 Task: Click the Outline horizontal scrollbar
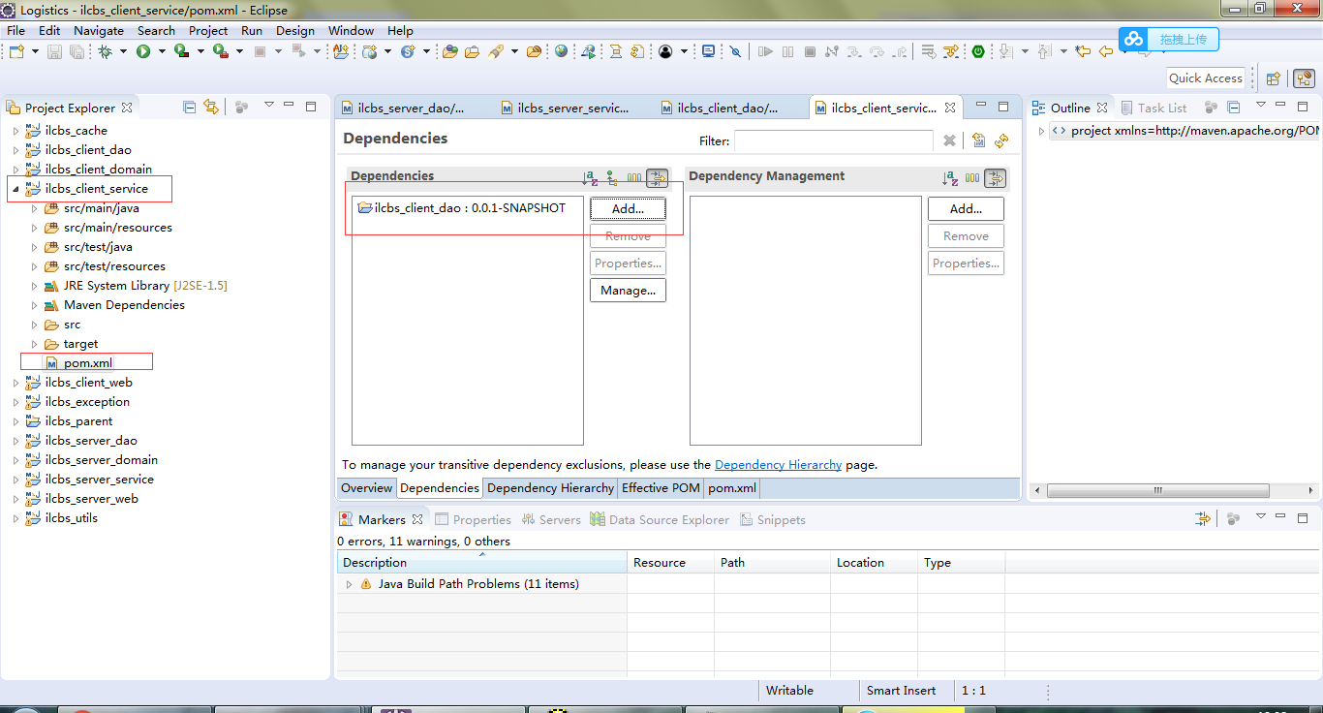click(1158, 490)
